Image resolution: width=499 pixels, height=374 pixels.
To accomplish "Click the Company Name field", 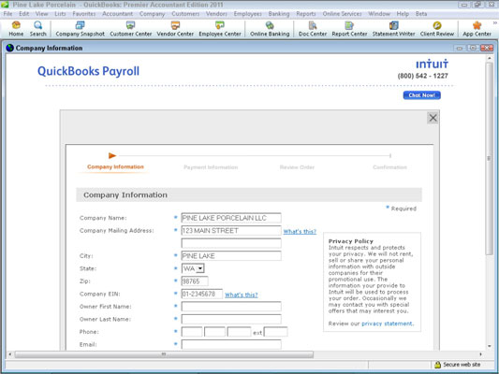I will point(231,218).
